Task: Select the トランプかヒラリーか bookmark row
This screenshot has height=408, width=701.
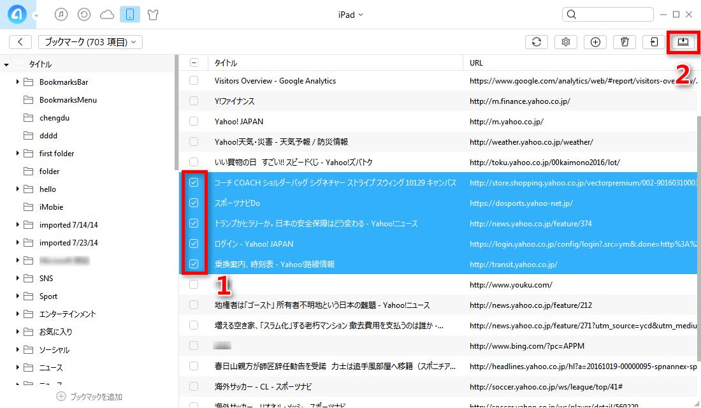Action: [438, 223]
